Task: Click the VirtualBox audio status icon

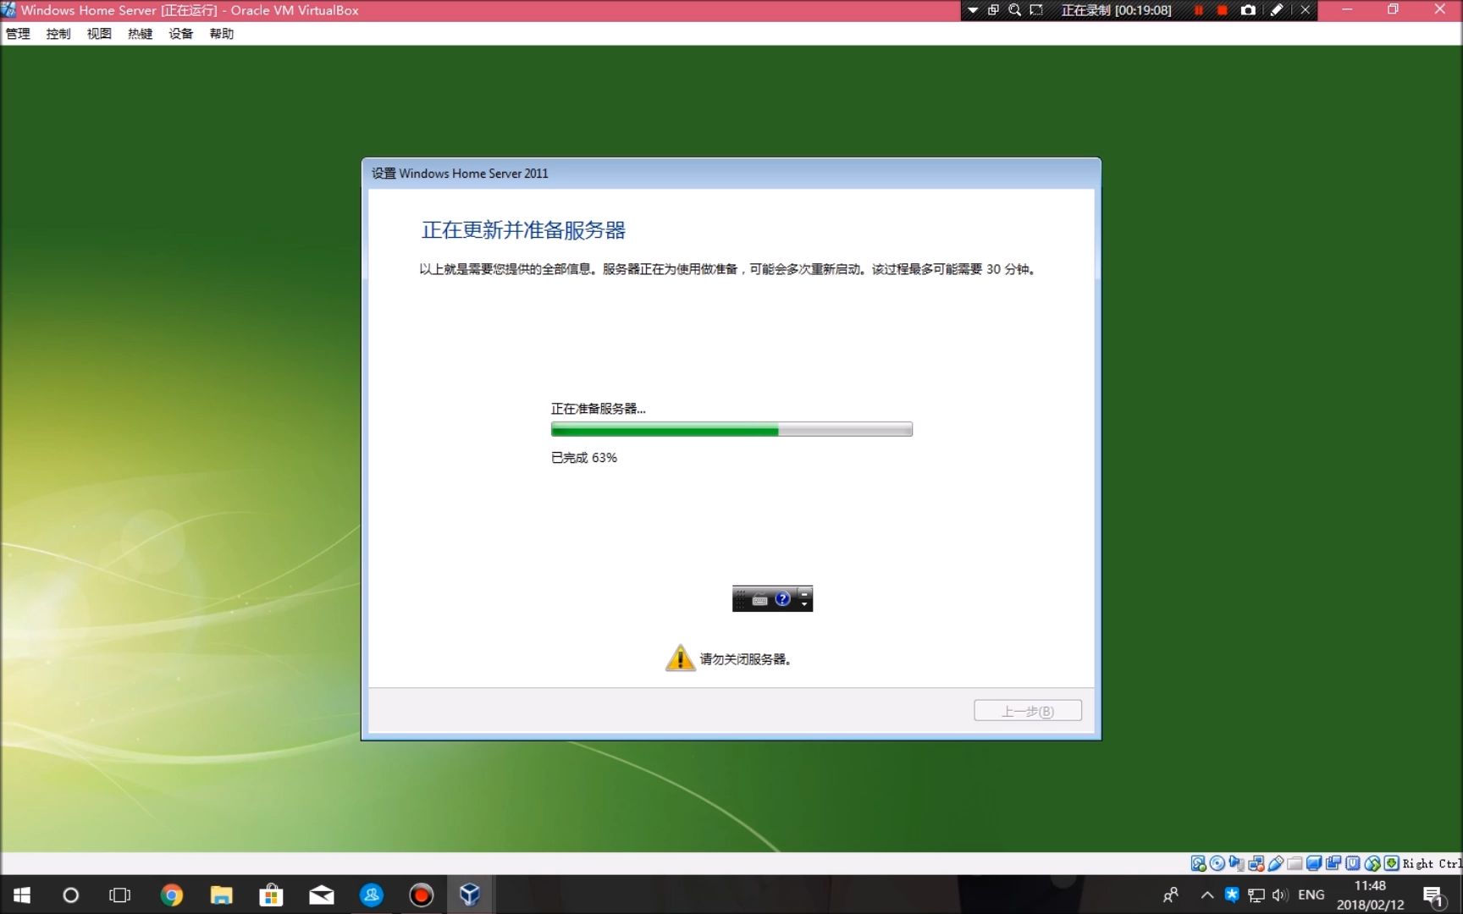Action: (x=1236, y=863)
